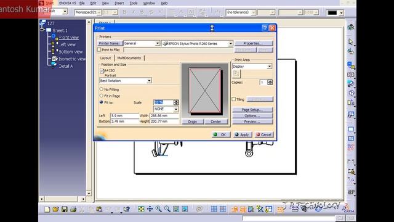The height and width of the screenshot is (222, 394).
Task: Click the tree panel scroll down arrow
Action: 89,193
